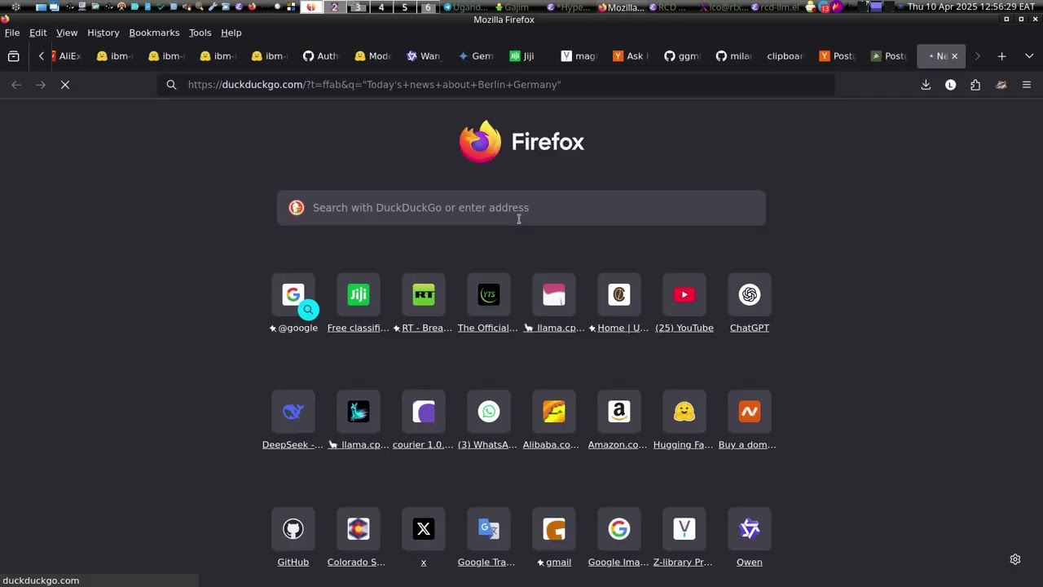Screen dimensions: 1043x587
Task: Click the clock showing Thu 10 Apr 2025
Action: click(971, 7)
